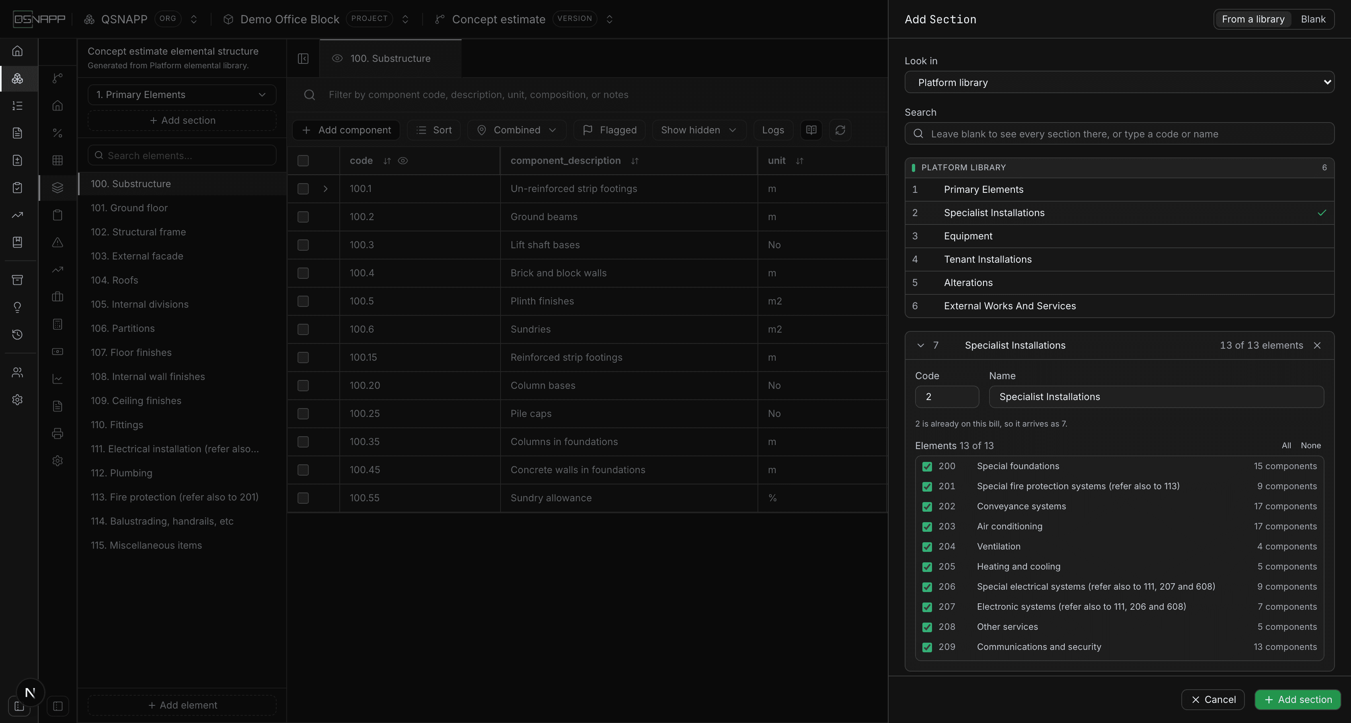Viewport: 1351px width, 723px height.
Task: Click the lightbulb icon in the left sidebar
Action: click(x=17, y=307)
